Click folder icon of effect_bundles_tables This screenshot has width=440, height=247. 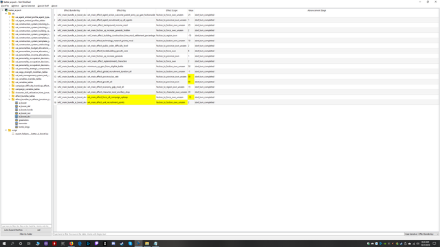tap(13, 96)
